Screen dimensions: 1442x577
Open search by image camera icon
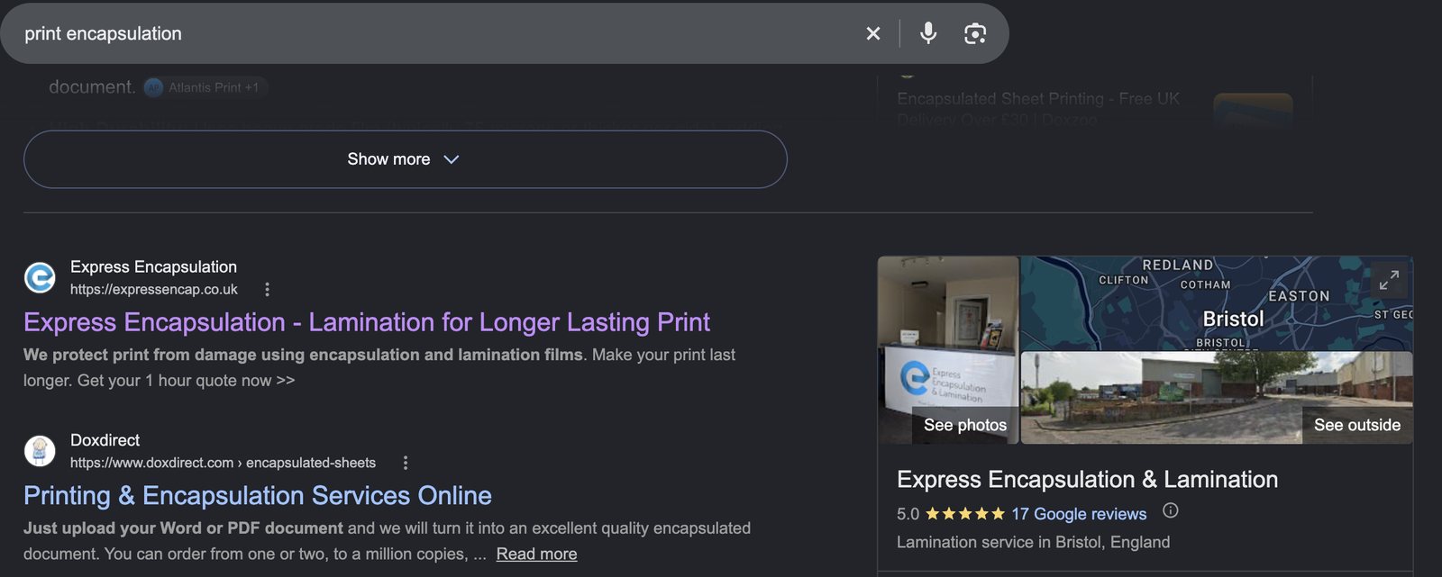pyautogui.click(x=975, y=33)
